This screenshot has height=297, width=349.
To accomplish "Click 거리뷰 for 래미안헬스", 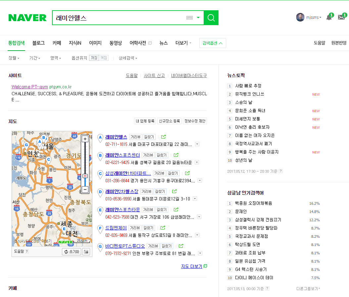I will click(135, 137).
